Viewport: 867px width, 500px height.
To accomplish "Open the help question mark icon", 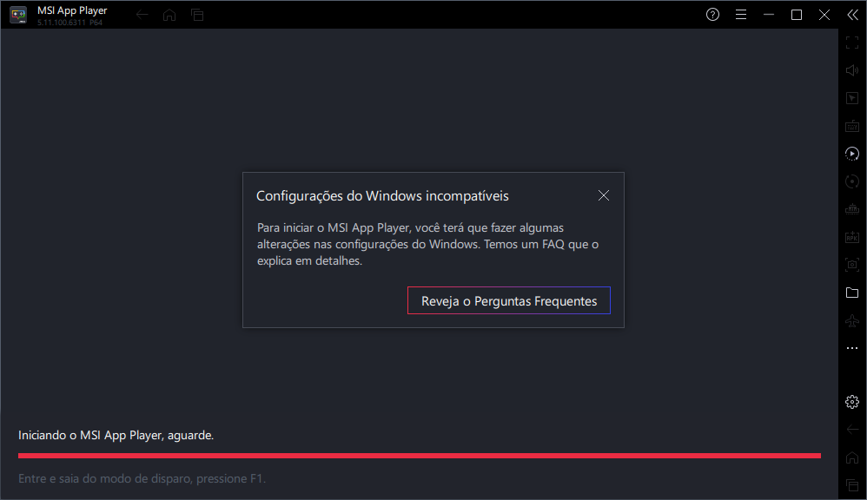I will 712,15.
